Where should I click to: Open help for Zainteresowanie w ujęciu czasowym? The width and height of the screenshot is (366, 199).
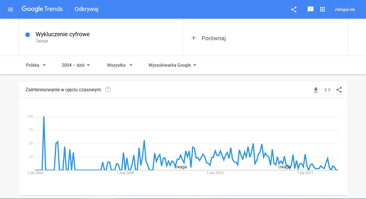click(x=108, y=90)
